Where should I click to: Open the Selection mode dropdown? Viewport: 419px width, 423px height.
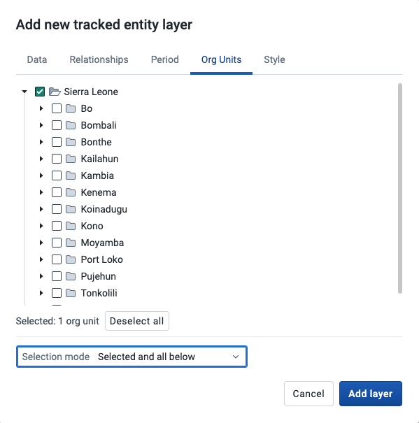point(132,357)
